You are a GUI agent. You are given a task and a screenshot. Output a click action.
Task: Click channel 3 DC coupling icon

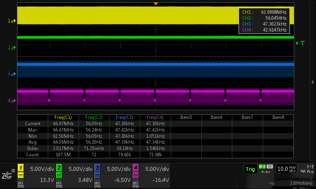pos(97,175)
